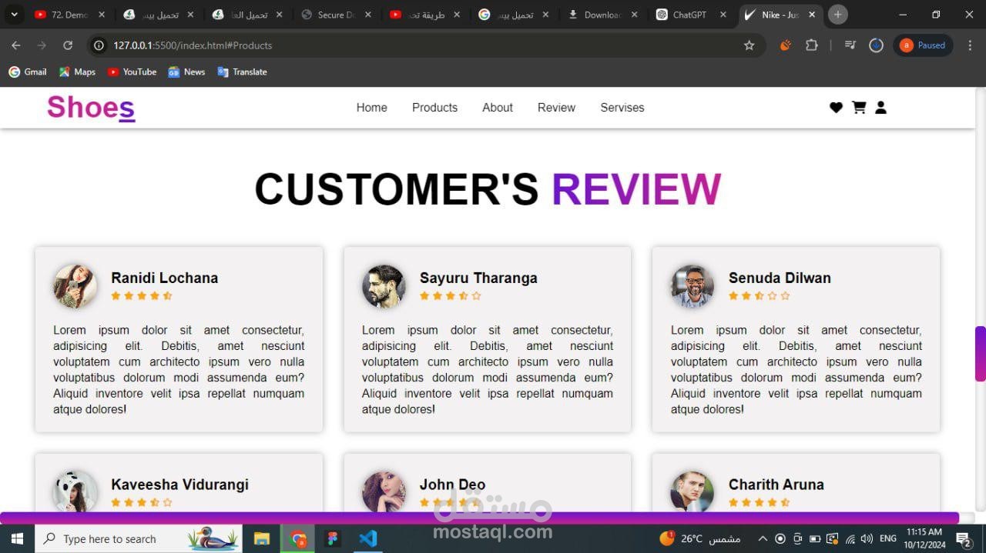Image resolution: width=986 pixels, height=553 pixels.
Task: Open the Maps bookmark
Action: [x=77, y=72]
